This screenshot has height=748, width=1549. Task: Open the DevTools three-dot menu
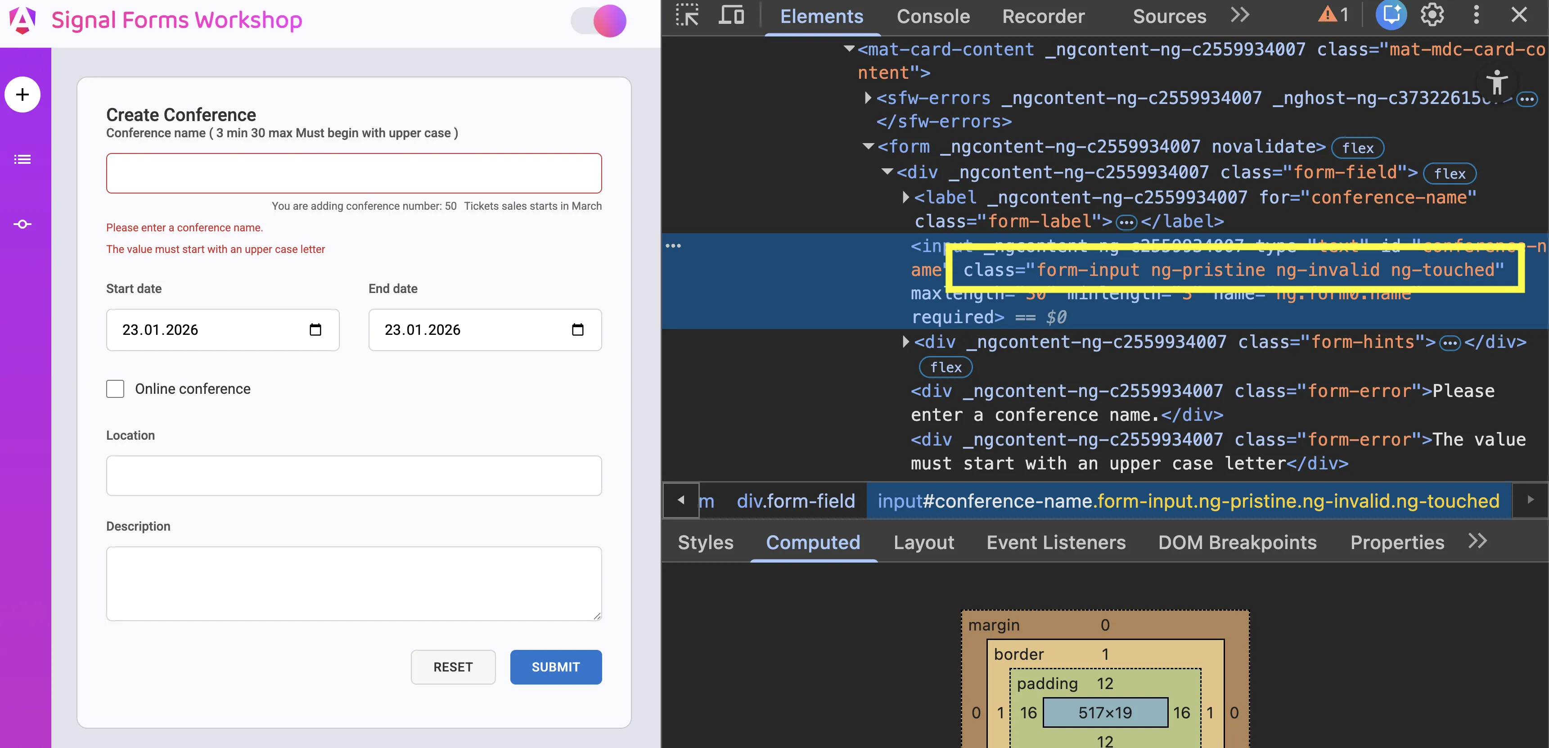(1476, 15)
